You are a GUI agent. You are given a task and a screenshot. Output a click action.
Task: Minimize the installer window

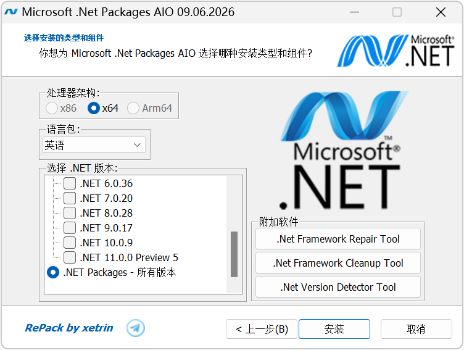click(x=355, y=12)
